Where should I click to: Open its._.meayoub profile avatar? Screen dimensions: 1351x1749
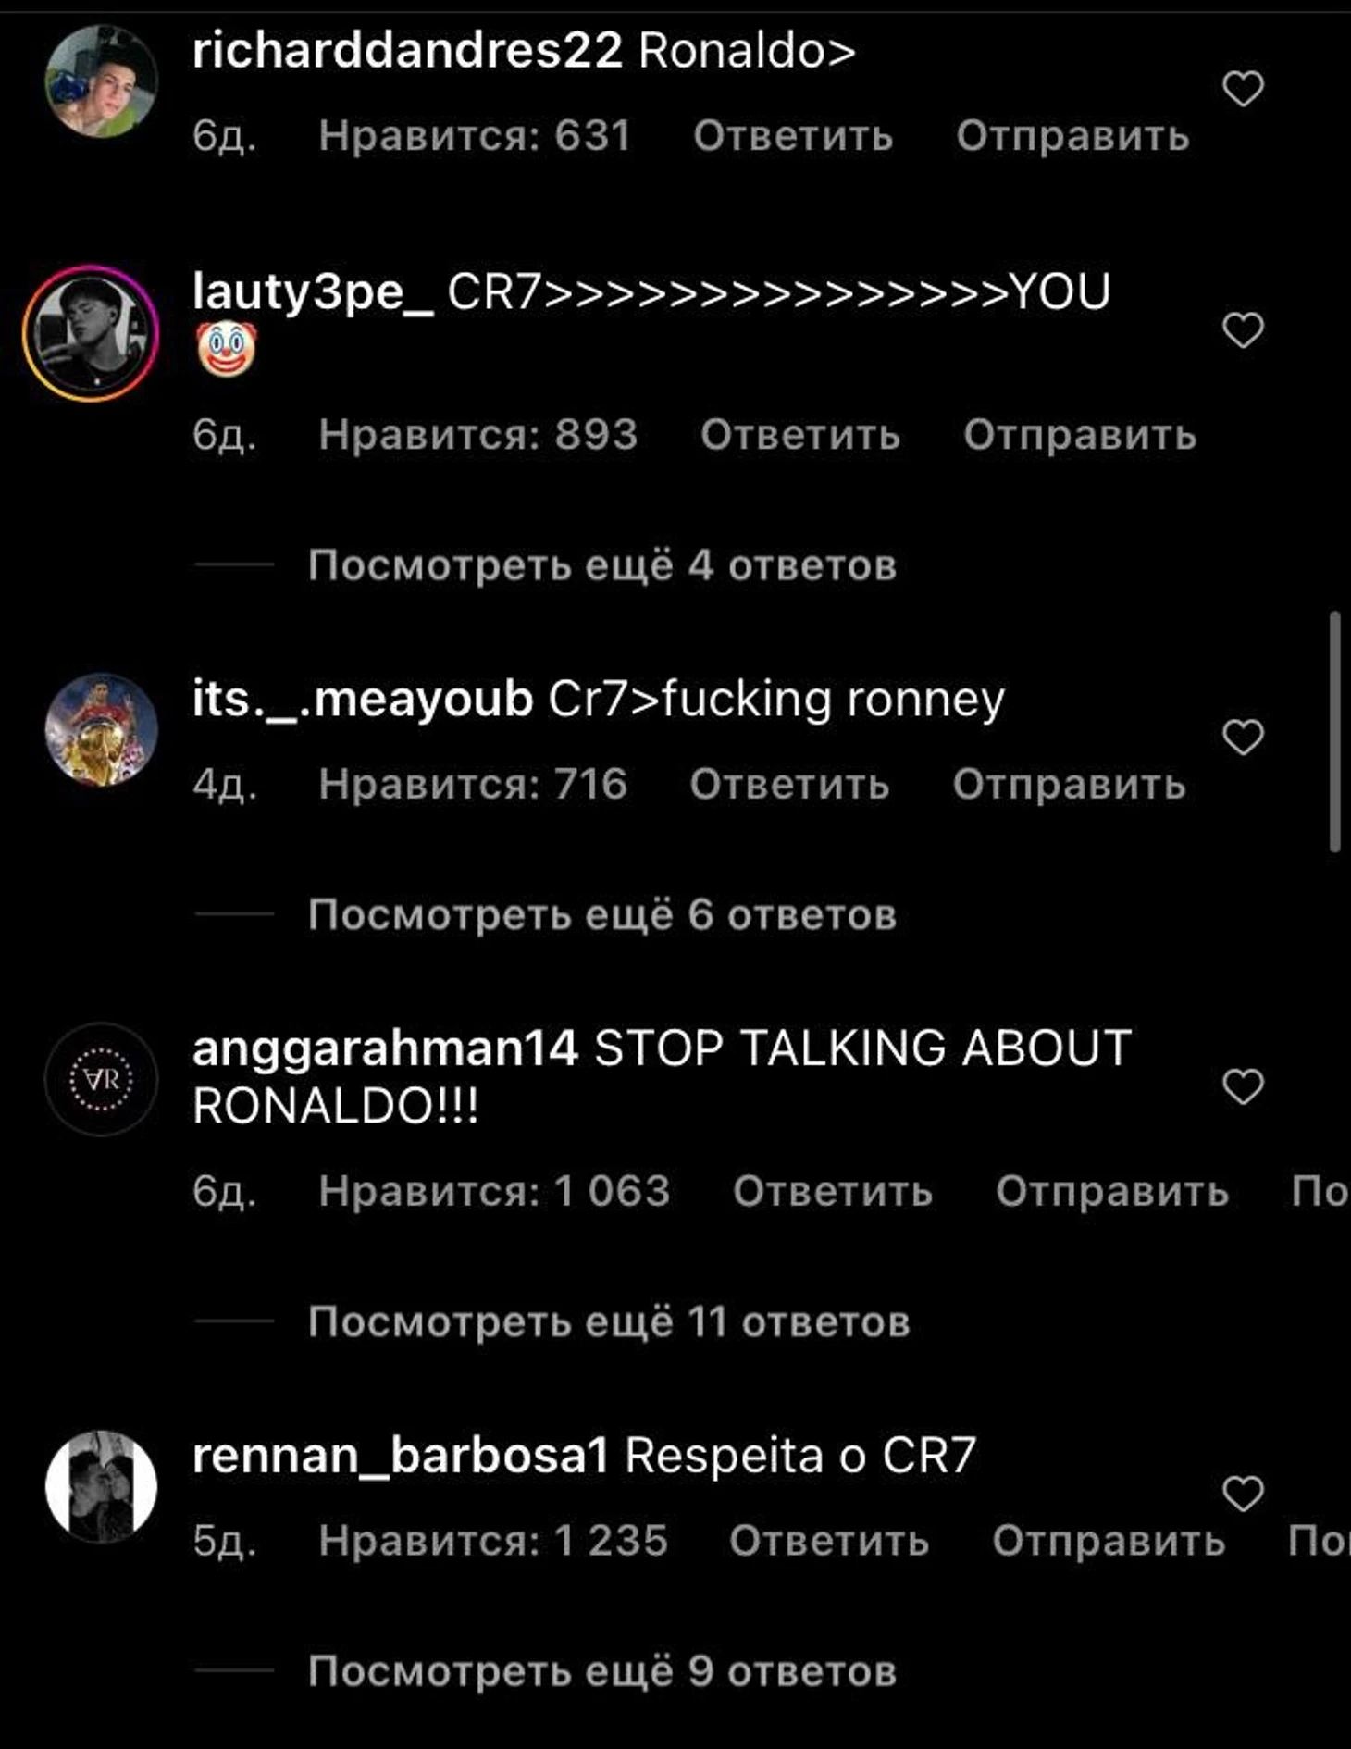click(101, 730)
